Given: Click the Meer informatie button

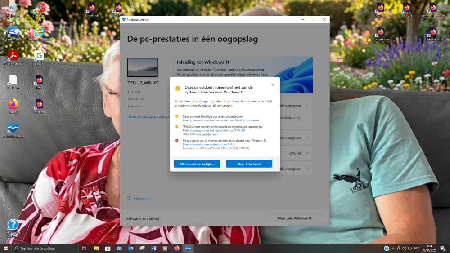Looking at the screenshot, I should (249, 164).
